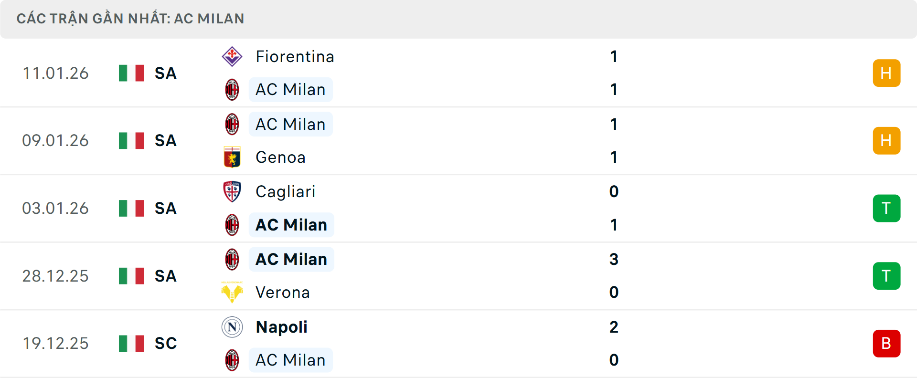The image size is (917, 378).
Task: Click the Italy flag next to the SC match
Action: tap(131, 343)
